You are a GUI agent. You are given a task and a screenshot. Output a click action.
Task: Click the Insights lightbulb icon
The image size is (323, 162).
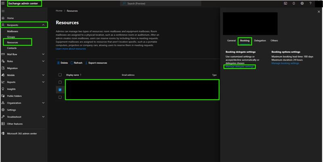[3, 89]
